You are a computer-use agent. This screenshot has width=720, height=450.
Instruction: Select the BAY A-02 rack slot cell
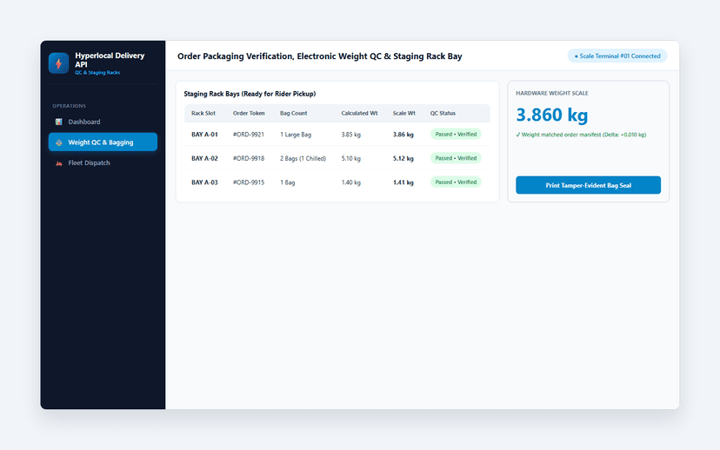click(x=205, y=158)
